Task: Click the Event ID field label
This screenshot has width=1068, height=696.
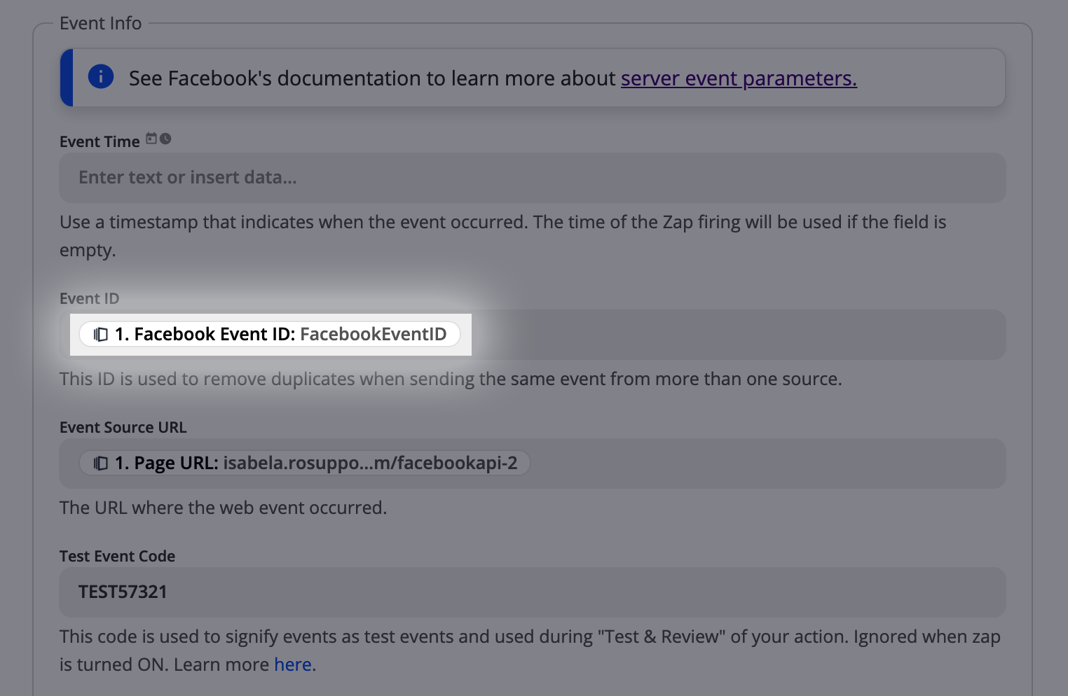Action: [90, 298]
